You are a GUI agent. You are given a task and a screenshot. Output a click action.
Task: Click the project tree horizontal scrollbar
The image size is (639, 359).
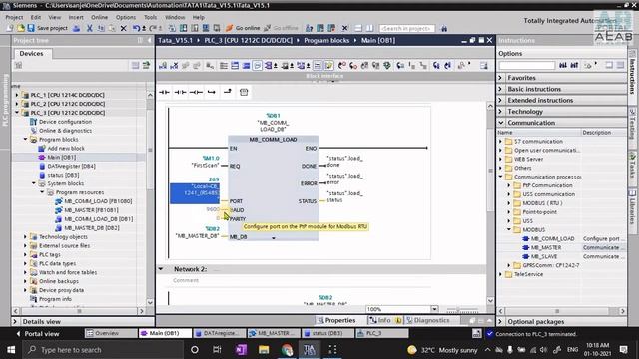point(79,311)
